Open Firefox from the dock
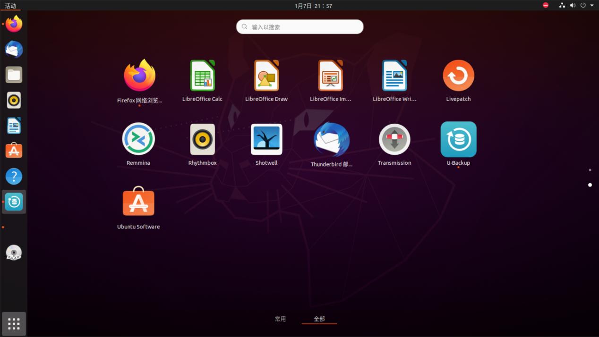 coord(13,24)
